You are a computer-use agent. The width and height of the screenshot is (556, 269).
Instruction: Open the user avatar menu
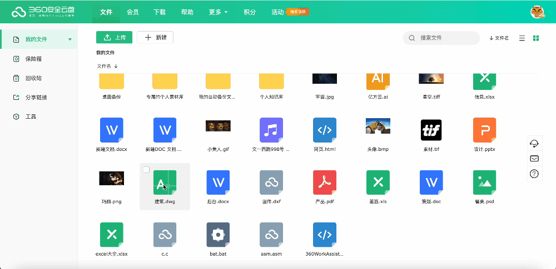tap(538, 12)
